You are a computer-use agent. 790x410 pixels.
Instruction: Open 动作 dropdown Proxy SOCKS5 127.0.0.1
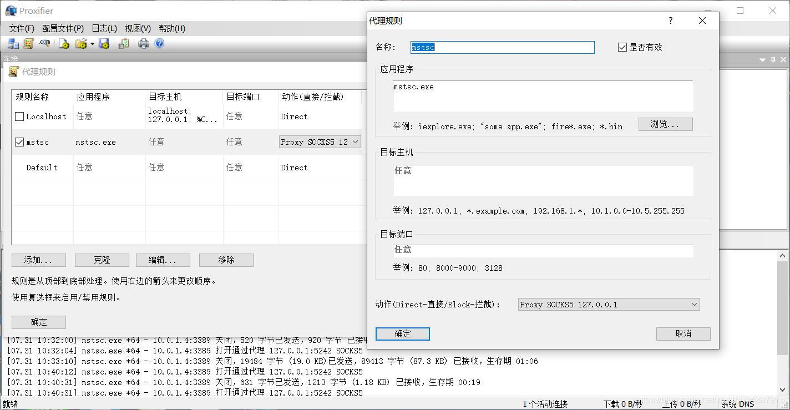pos(609,305)
